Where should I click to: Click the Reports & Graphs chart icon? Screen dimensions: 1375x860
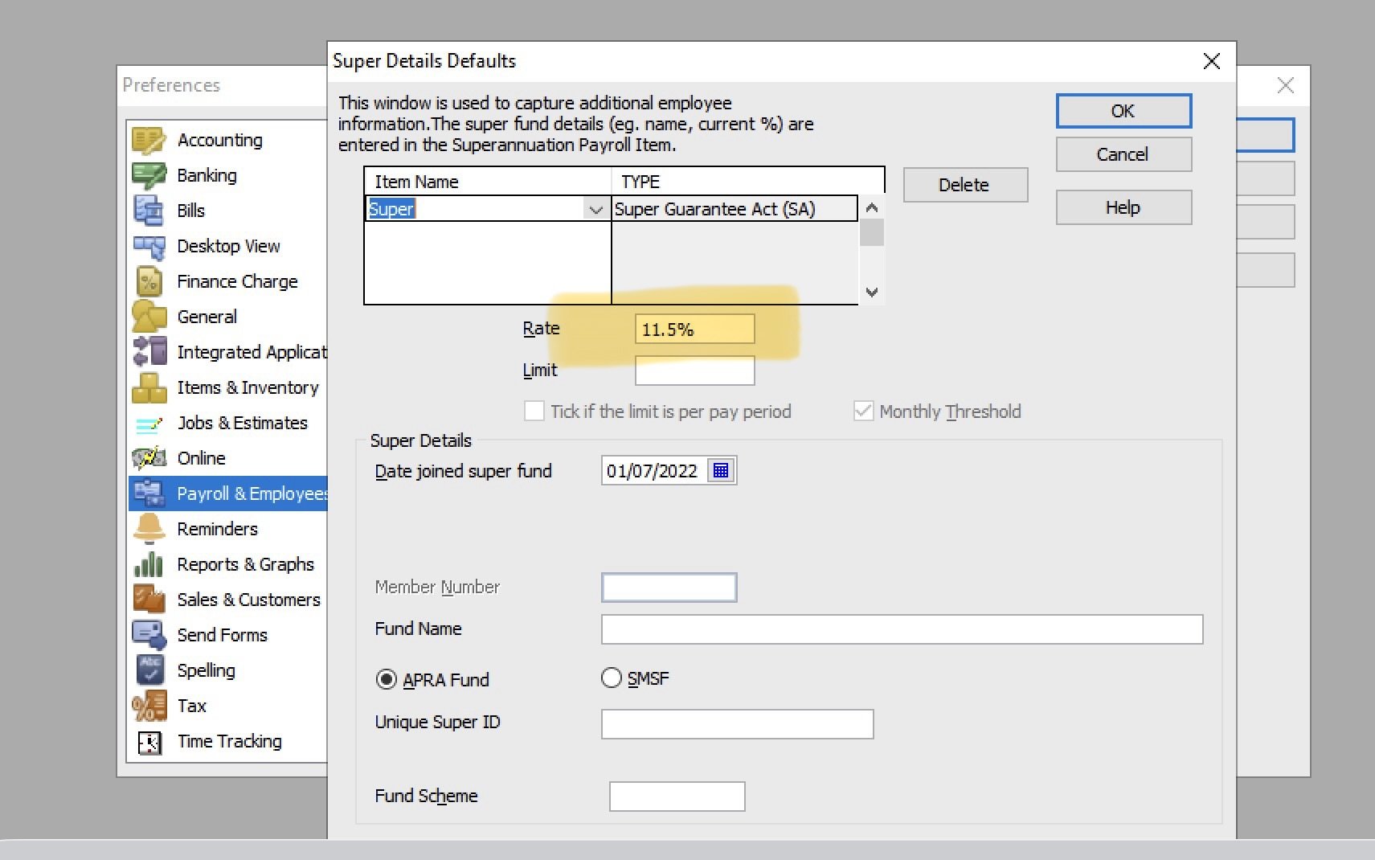149,564
